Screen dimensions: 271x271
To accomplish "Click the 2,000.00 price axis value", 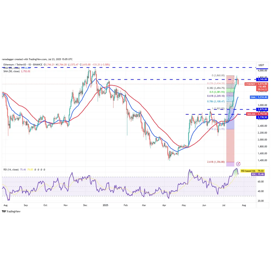I will click(x=262, y=140).
